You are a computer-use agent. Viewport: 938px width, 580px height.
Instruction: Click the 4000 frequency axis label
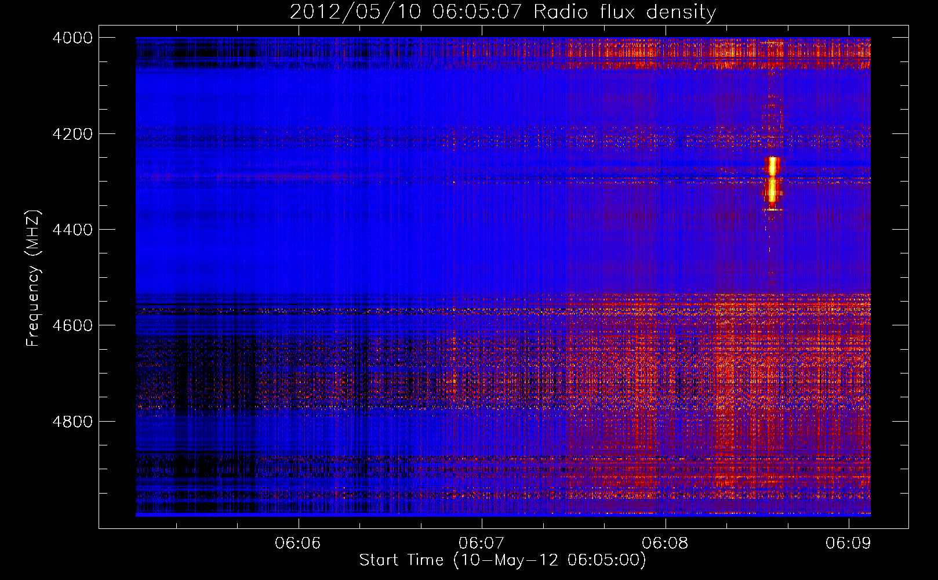tap(72, 38)
